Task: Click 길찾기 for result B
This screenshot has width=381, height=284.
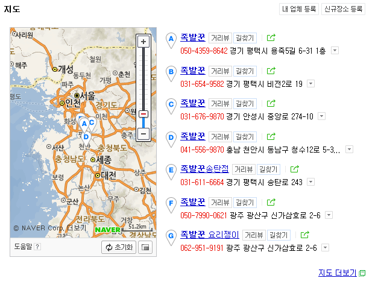Action: (245, 71)
